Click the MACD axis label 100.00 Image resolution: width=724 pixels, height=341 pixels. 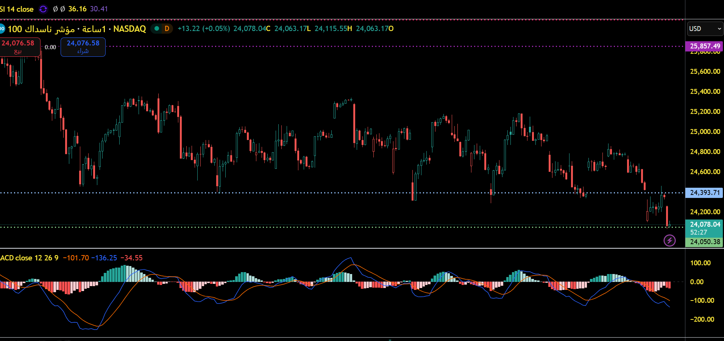701,263
